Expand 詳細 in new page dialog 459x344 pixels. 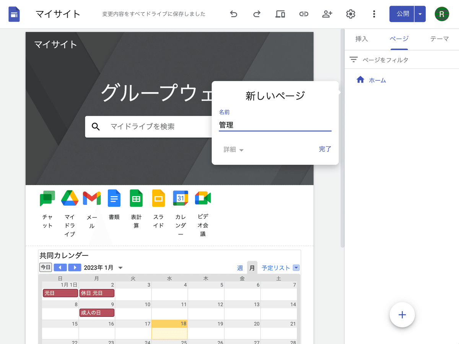pyautogui.click(x=234, y=149)
